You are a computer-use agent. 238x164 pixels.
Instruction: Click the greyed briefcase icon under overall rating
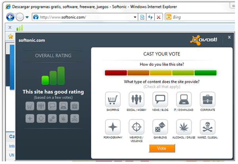tap(75, 106)
